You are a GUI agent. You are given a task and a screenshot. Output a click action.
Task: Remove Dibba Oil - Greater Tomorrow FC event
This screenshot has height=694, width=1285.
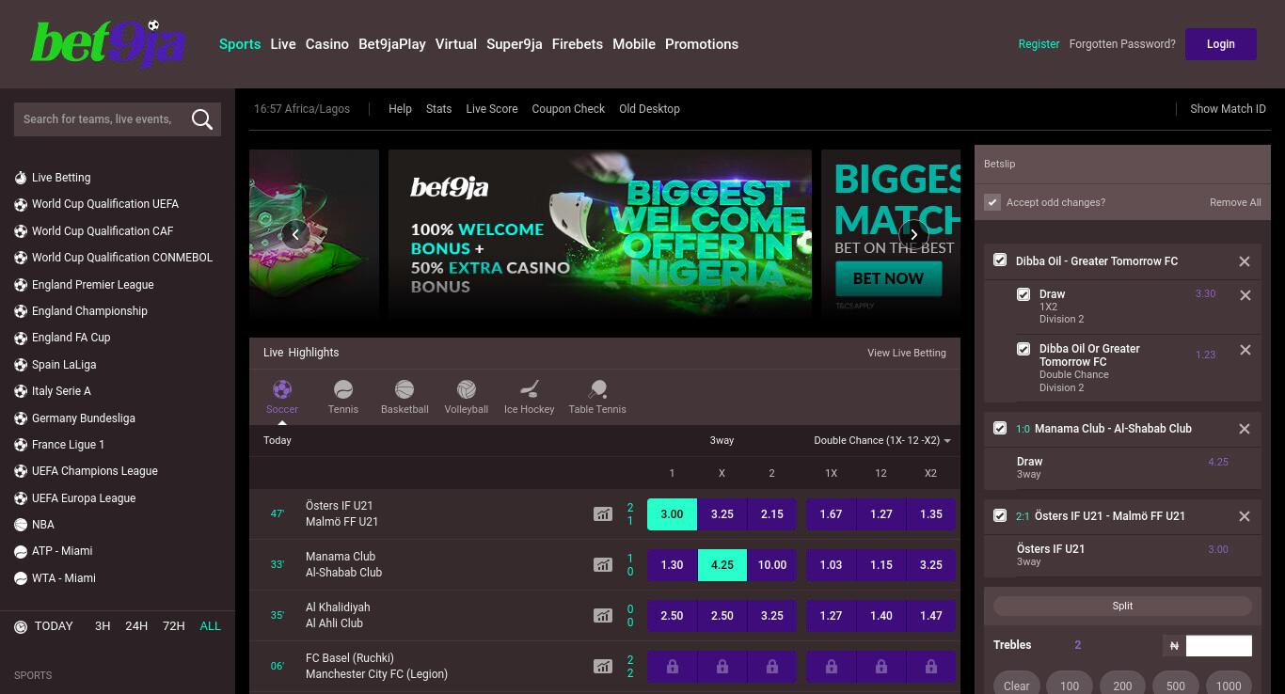point(1245,261)
